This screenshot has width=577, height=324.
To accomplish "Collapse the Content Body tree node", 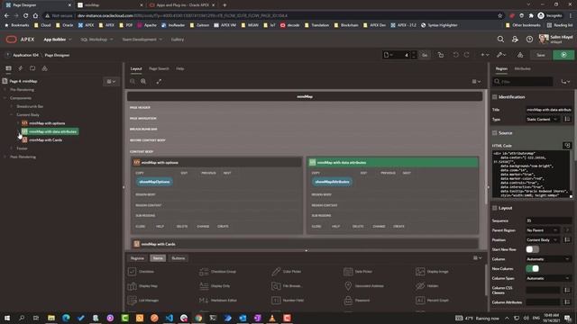I will click(12, 114).
